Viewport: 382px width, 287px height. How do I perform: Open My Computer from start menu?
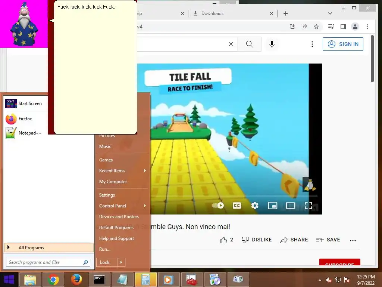pos(113,182)
